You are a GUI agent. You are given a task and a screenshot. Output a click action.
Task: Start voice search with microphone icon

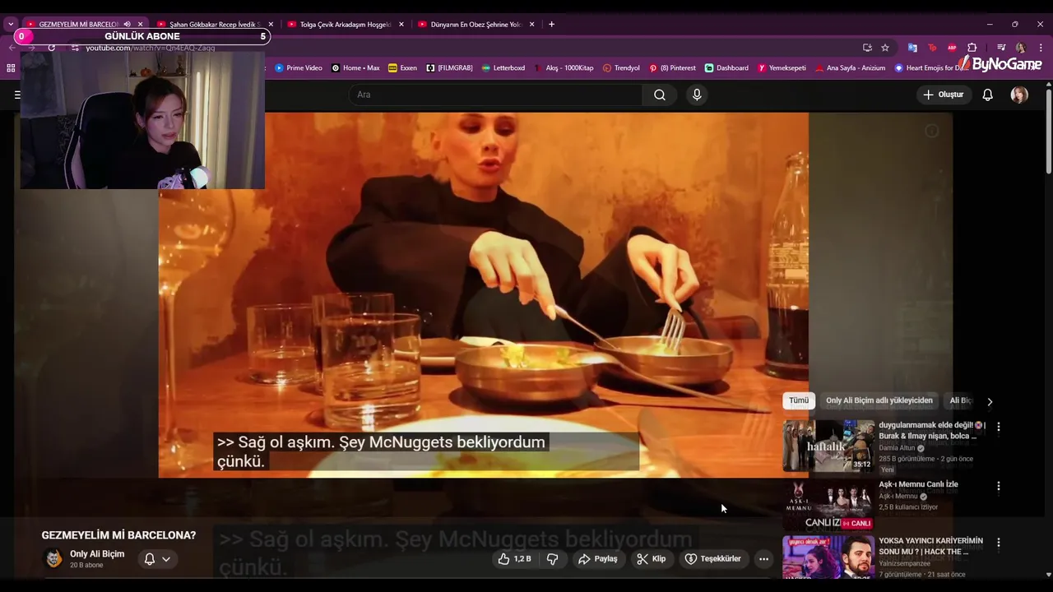[x=697, y=95]
